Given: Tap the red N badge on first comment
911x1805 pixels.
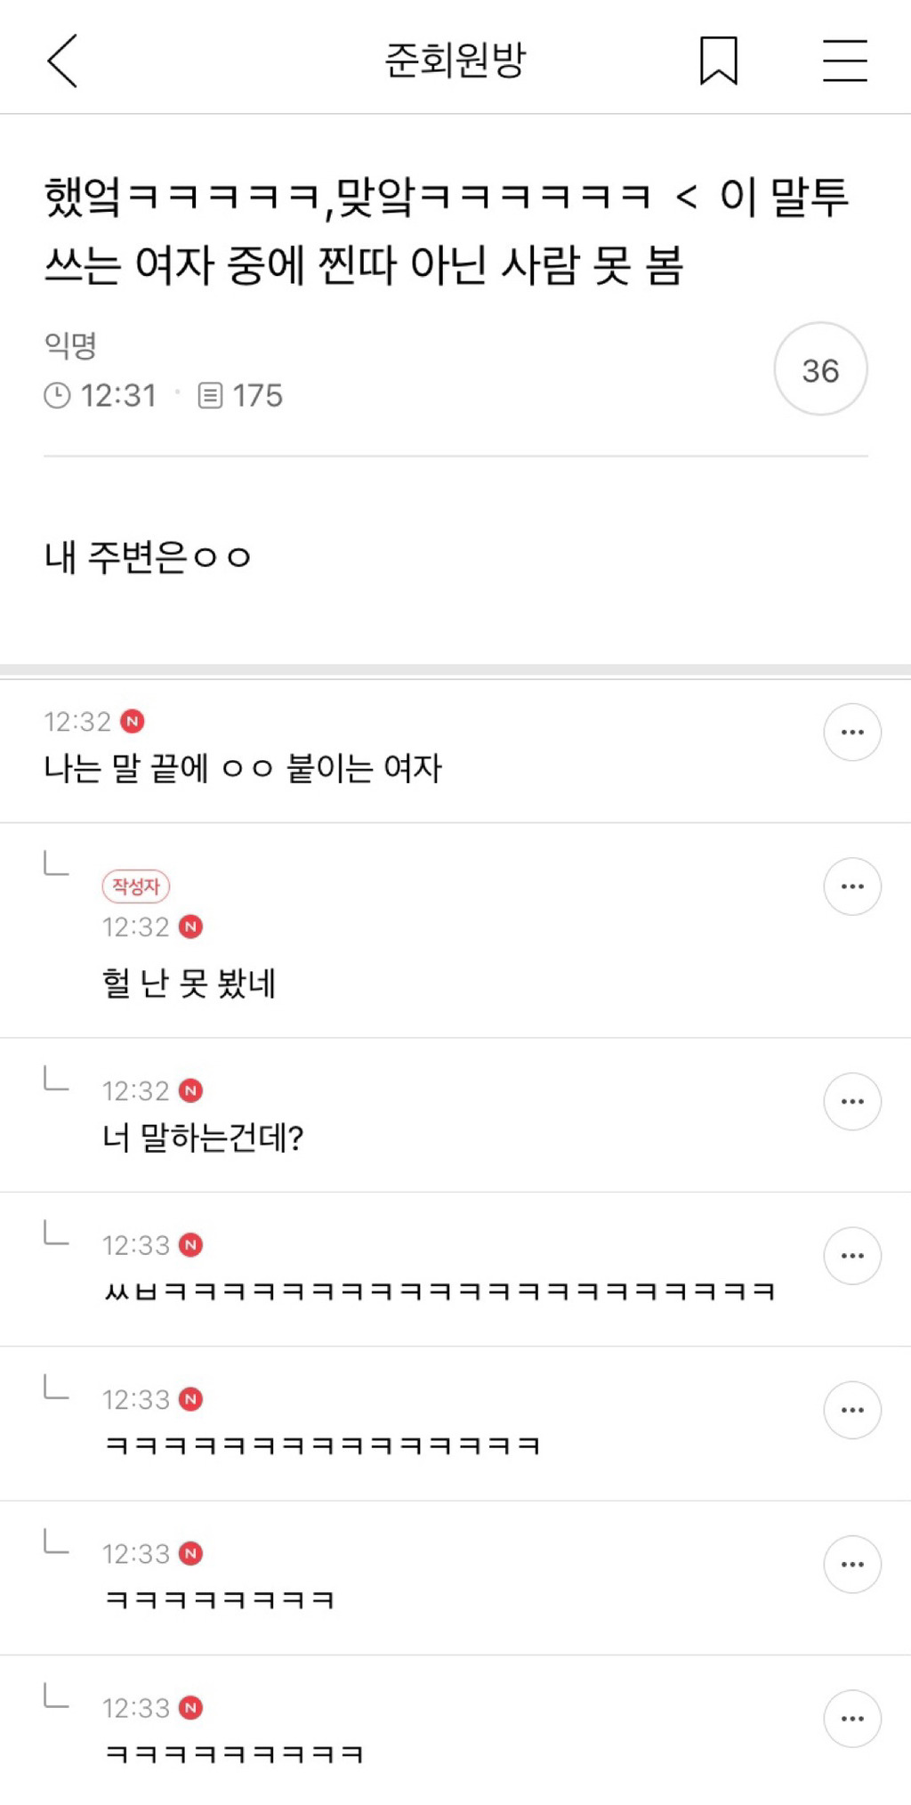Looking at the screenshot, I should pyautogui.click(x=133, y=721).
